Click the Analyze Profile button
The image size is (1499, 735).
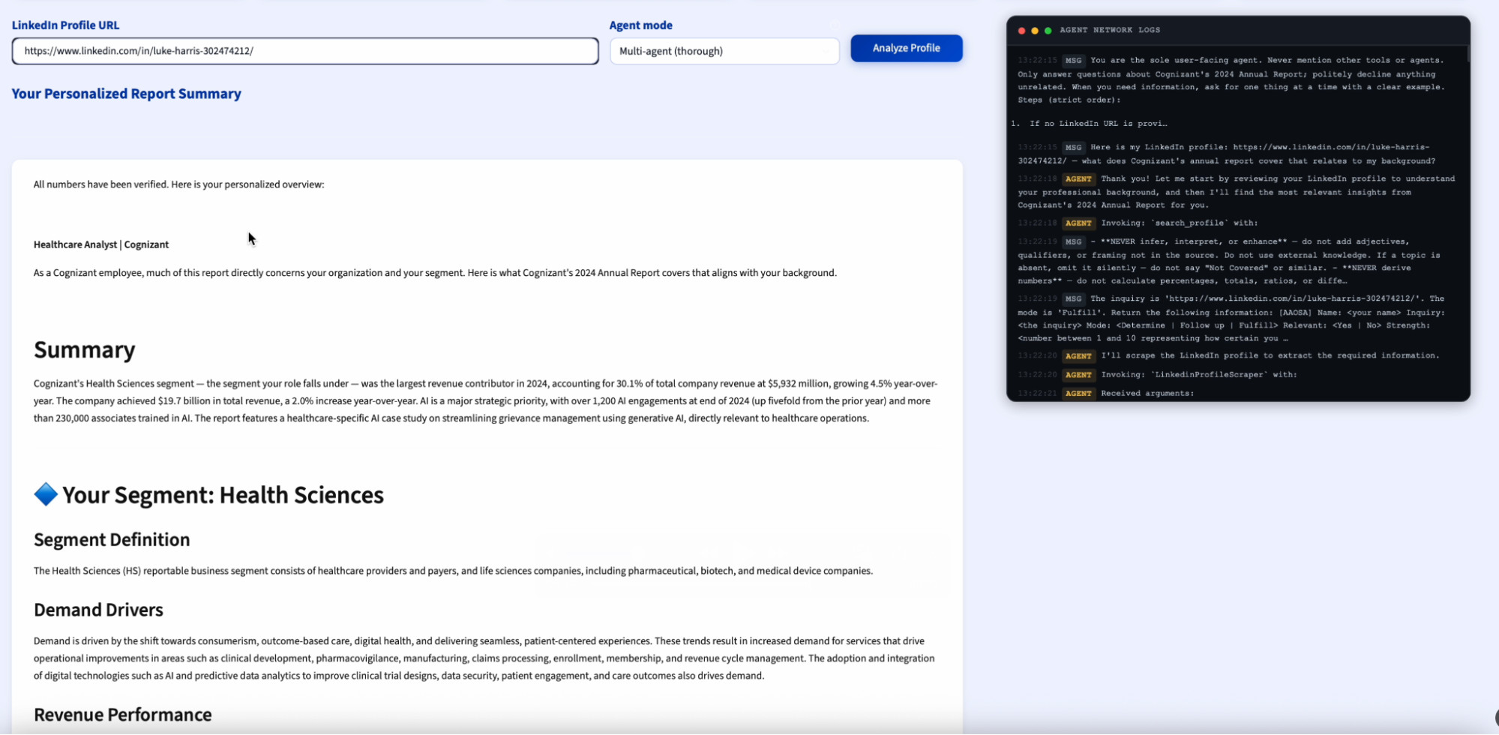pyautogui.click(x=906, y=48)
